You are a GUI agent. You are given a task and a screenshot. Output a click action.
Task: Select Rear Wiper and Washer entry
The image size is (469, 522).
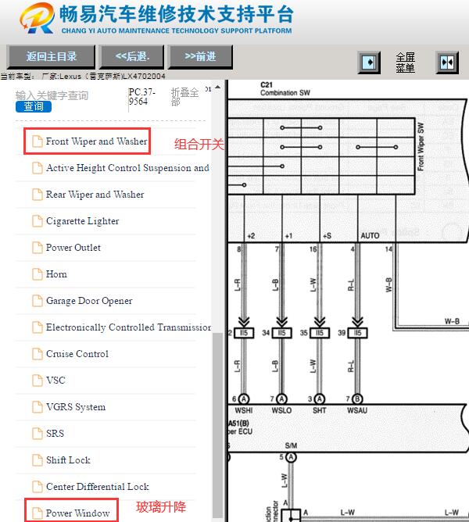[x=95, y=195]
